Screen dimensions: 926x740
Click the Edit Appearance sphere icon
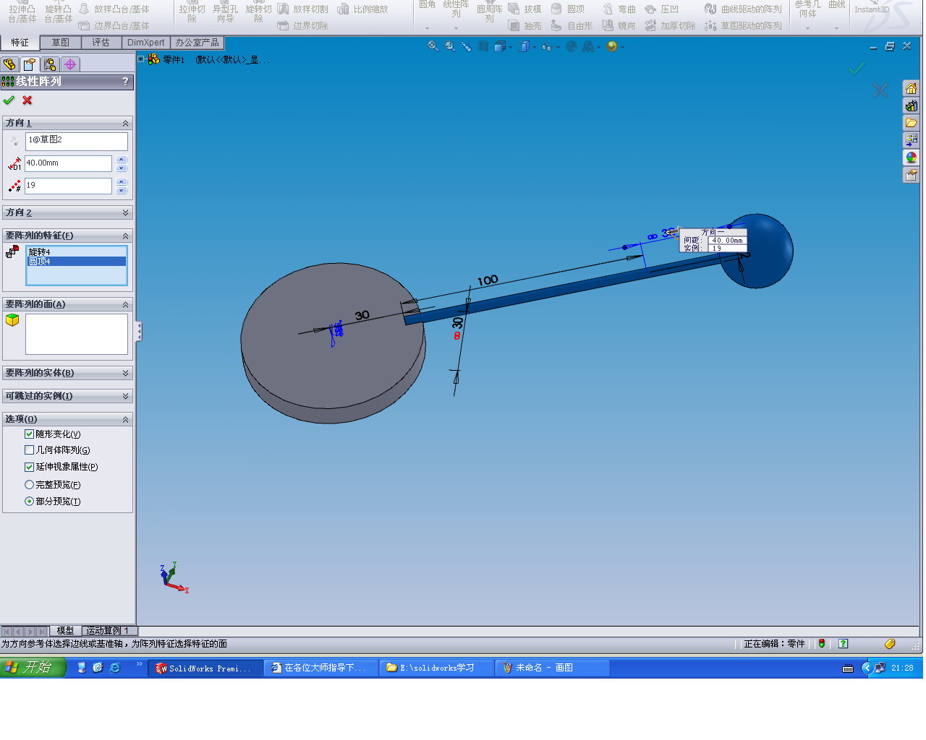click(x=571, y=46)
